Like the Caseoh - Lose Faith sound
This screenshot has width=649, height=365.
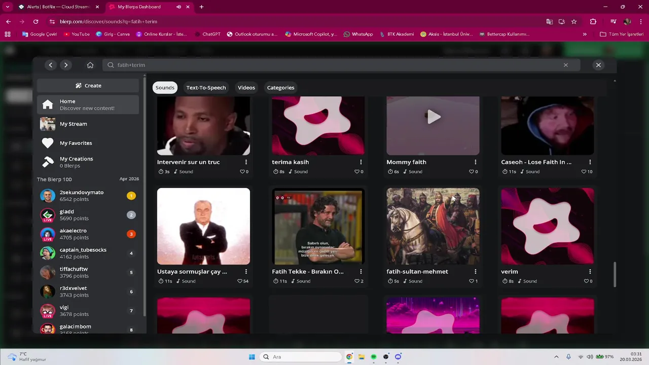(584, 172)
